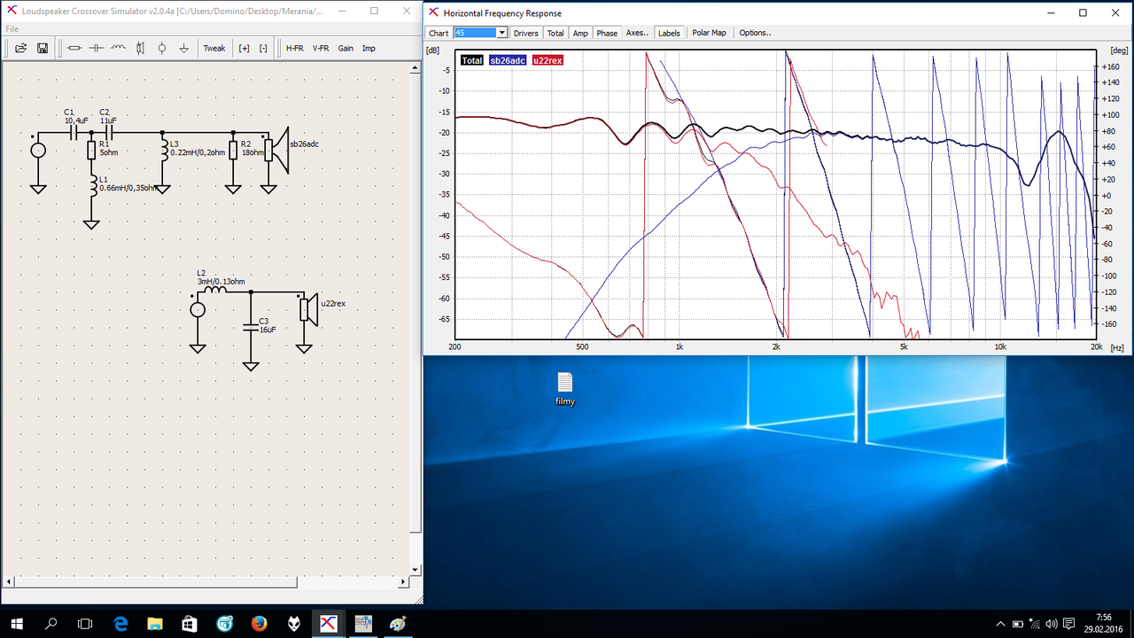The height and width of the screenshot is (638, 1134).
Task: Click the sb26adc tweeter driver symbol in schematic
Action: (276, 151)
